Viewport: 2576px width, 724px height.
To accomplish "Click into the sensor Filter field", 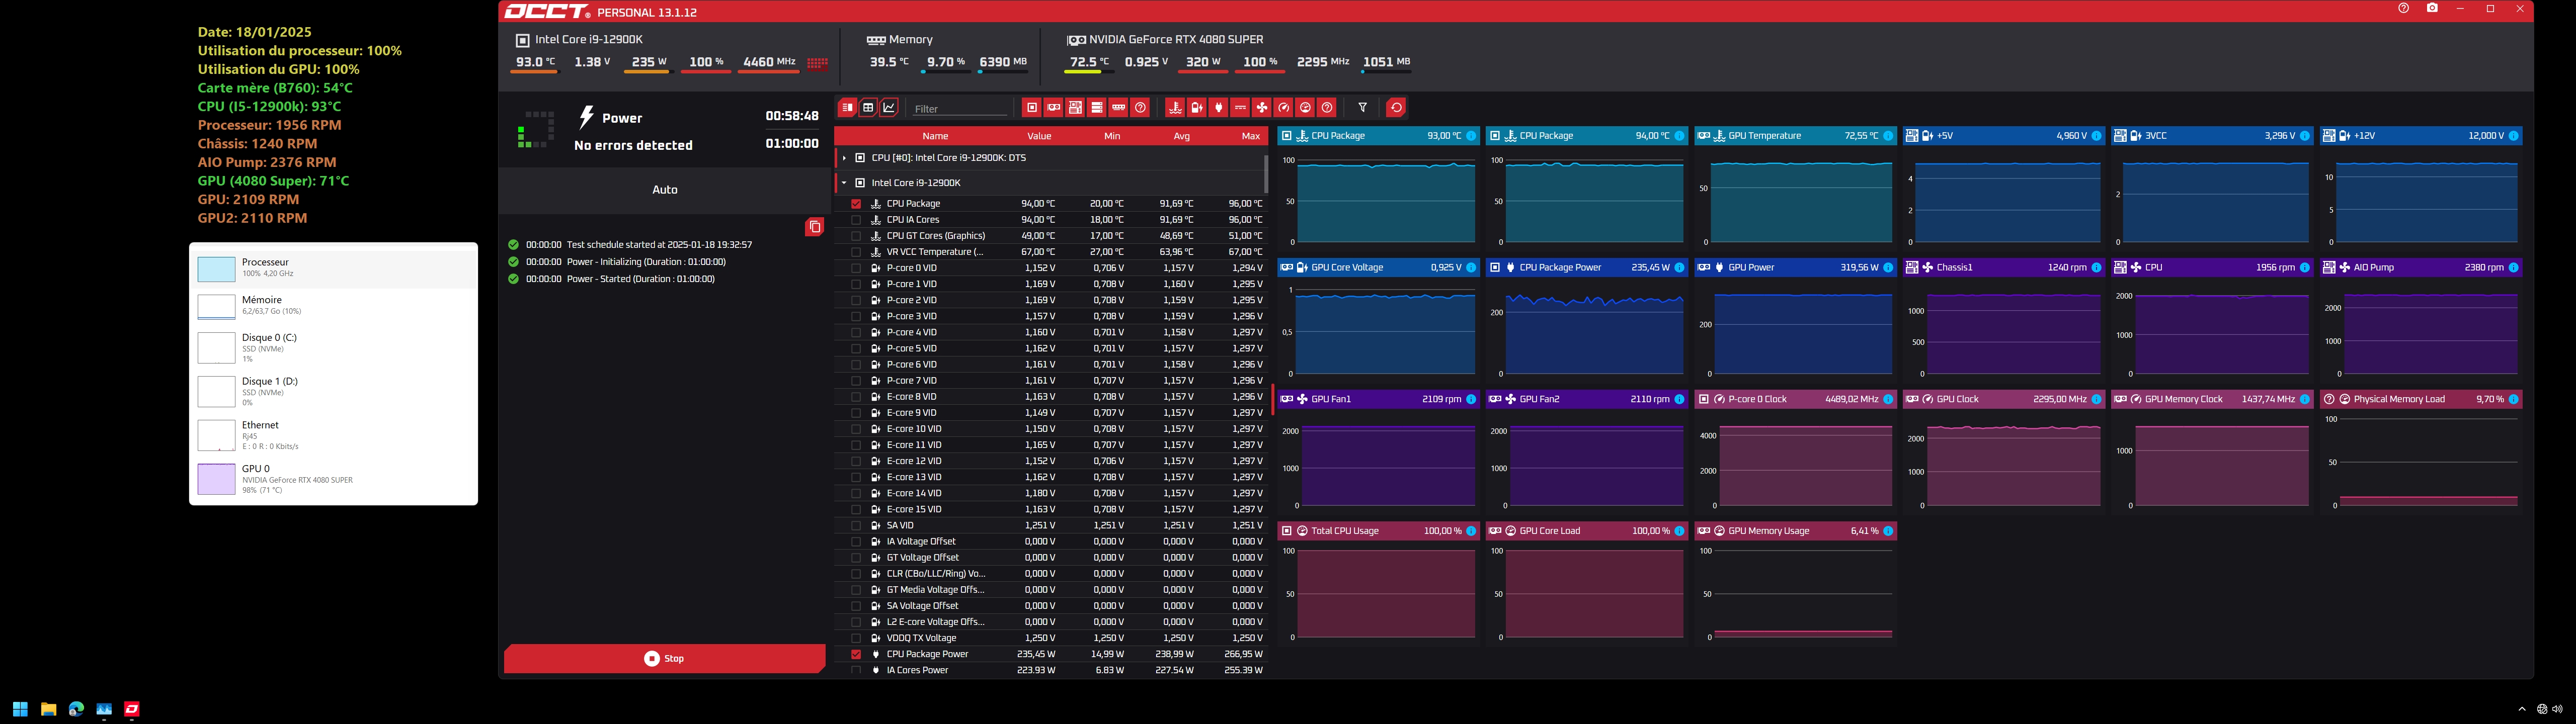I will point(960,109).
